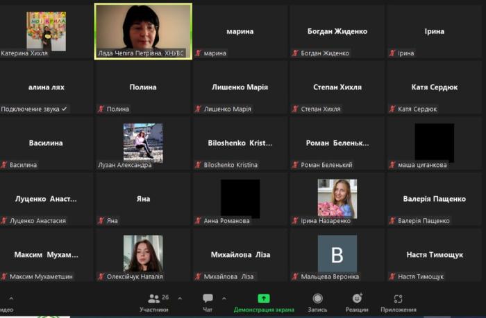Select Катерина Хихля's video tile

click(x=46, y=30)
